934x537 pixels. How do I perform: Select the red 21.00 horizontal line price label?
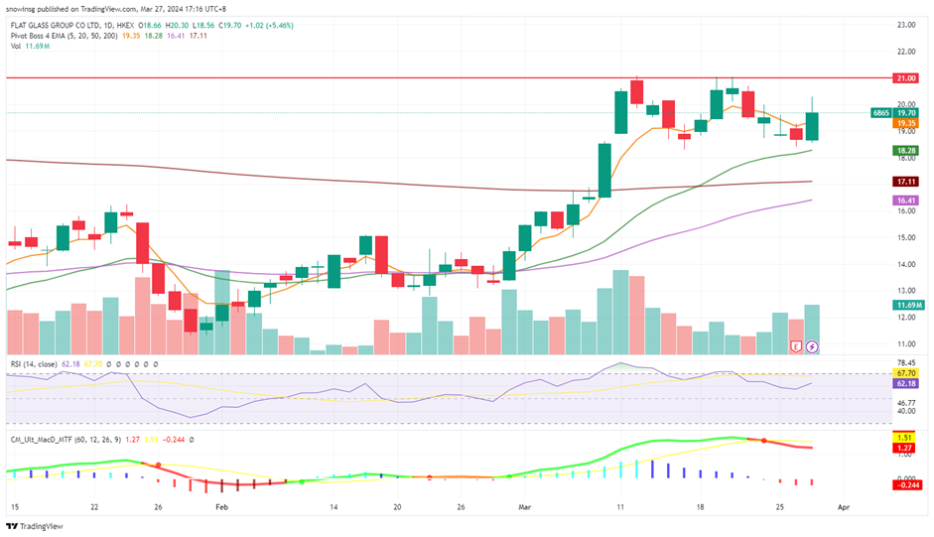point(906,78)
